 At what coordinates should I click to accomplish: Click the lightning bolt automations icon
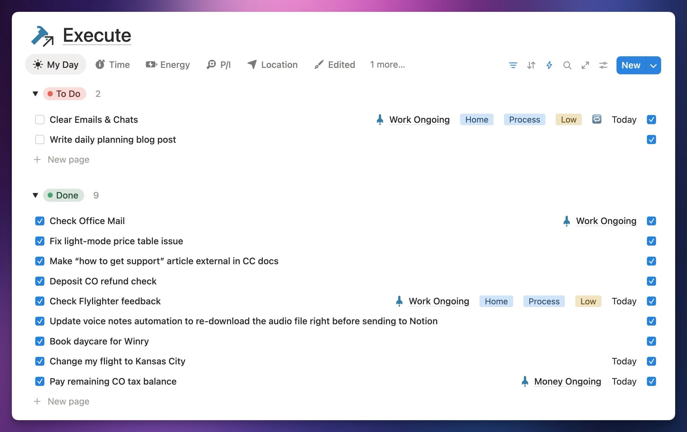pos(549,65)
